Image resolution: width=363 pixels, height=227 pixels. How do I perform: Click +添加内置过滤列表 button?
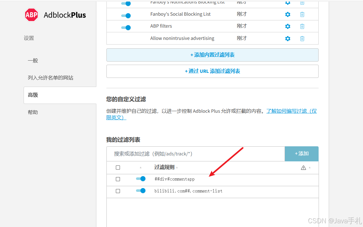click(213, 55)
